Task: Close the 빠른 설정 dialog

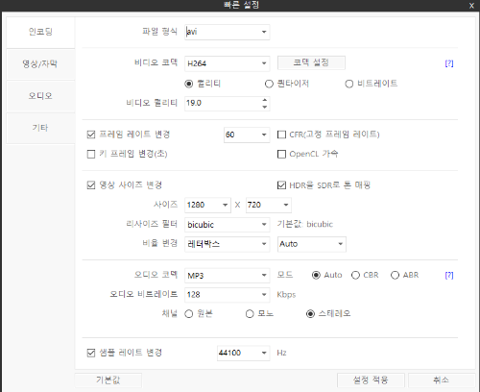Action: 471,6
